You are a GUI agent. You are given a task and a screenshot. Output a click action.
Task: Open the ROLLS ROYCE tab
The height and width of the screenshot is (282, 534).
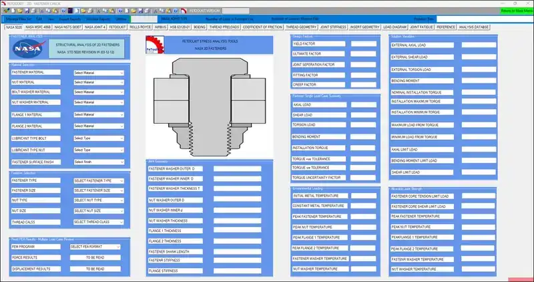(x=140, y=27)
